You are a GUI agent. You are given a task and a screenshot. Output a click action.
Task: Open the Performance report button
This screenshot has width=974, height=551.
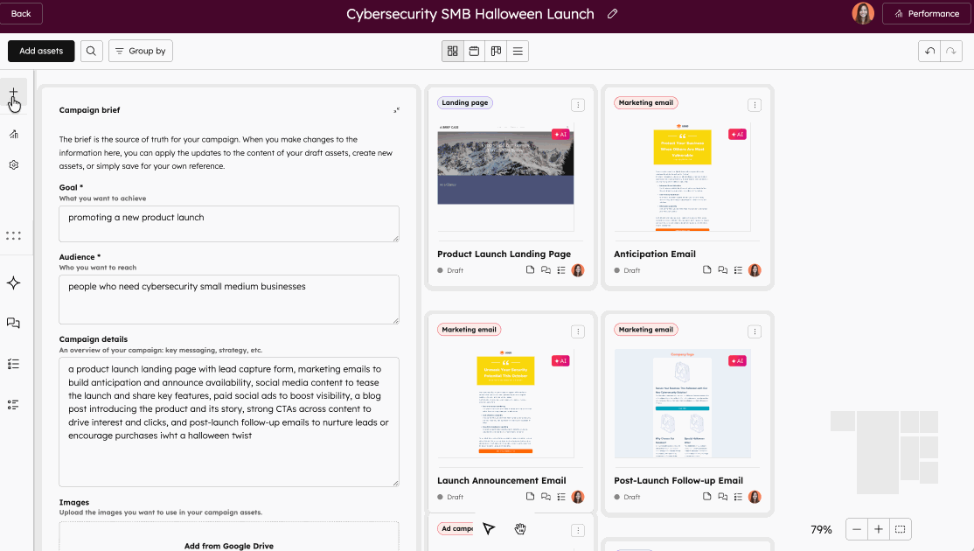tap(927, 13)
